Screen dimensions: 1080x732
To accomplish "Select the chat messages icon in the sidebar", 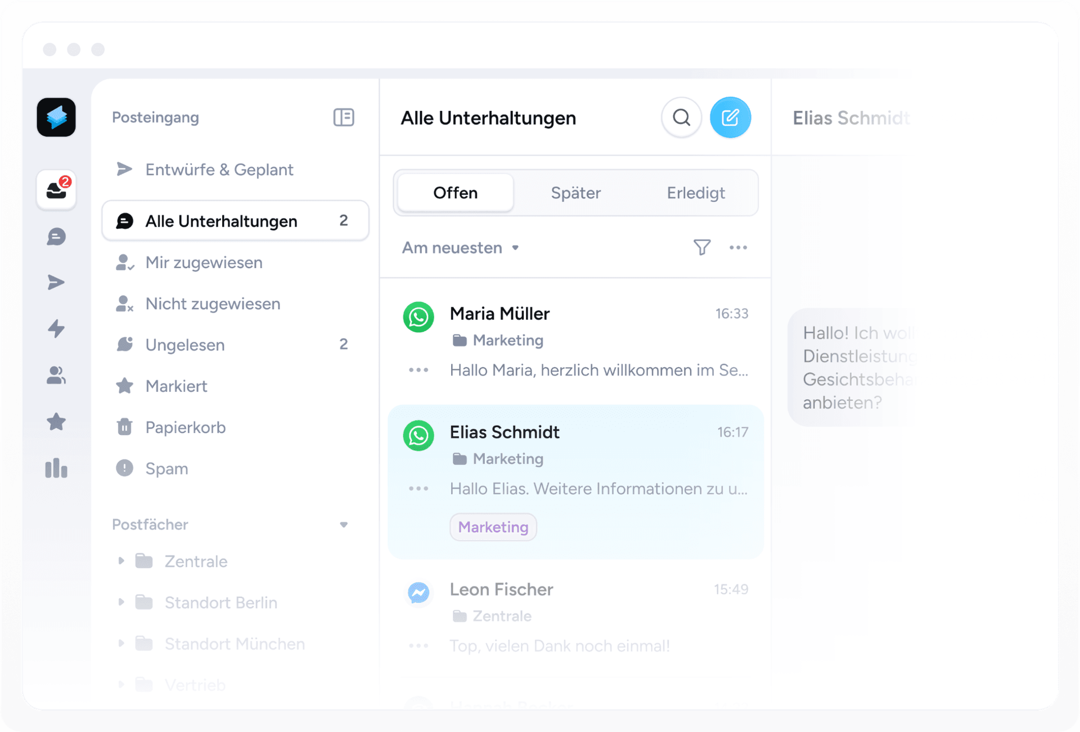I will [56, 237].
